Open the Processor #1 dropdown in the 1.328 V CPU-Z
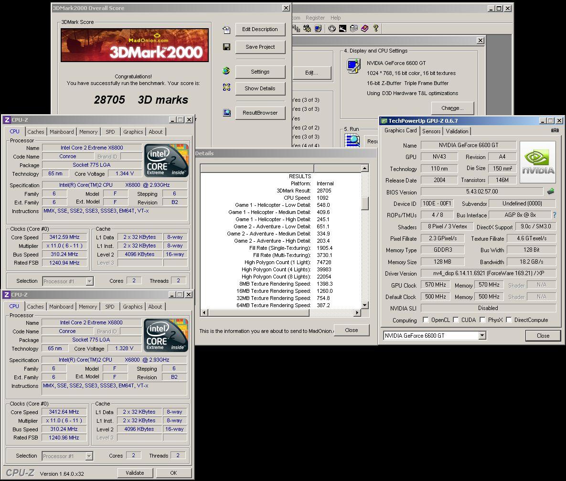Image resolution: width=566 pixels, height=481 pixels. tap(89, 456)
